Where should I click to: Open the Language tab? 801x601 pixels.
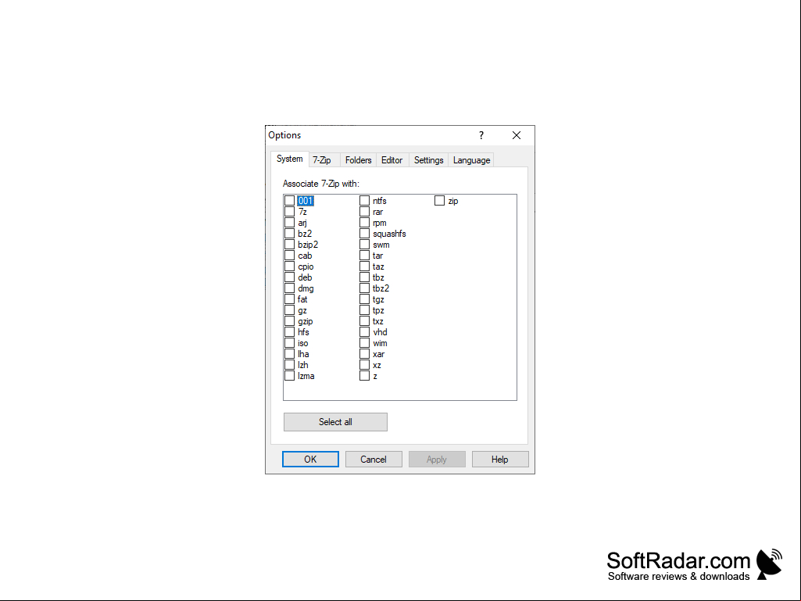click(471, 160)
